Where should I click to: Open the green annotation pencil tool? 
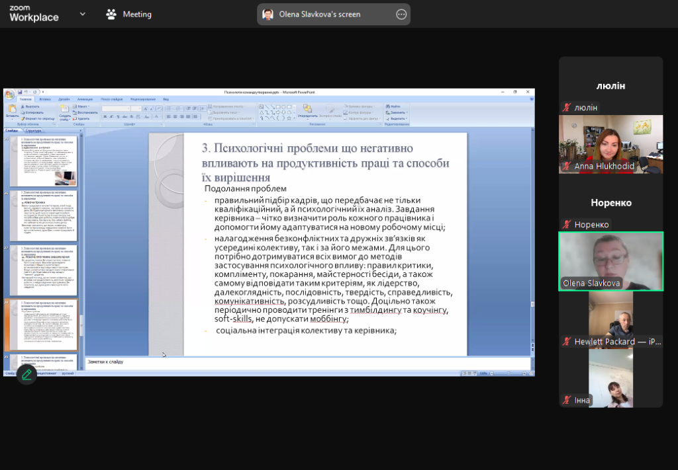[26, 374]
